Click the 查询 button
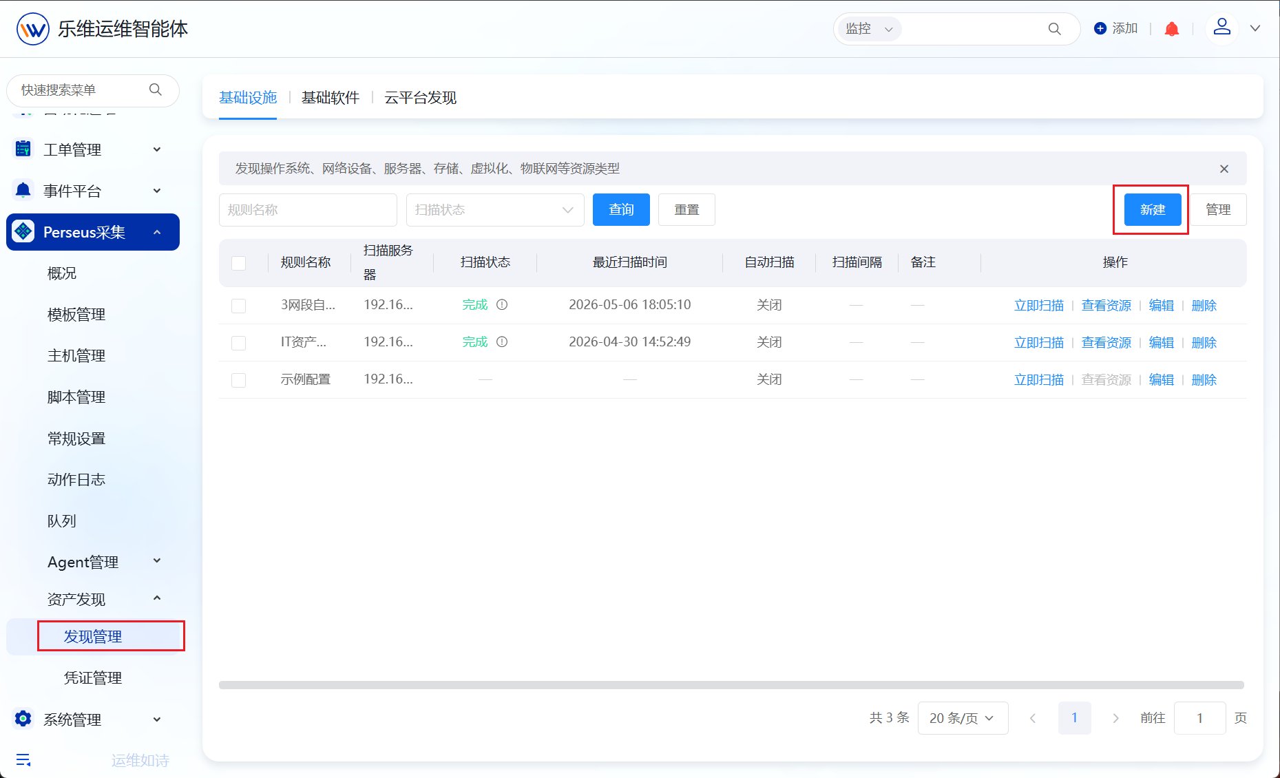The height and width of the screenshot is (778, 1280). (x=621, y=210)
